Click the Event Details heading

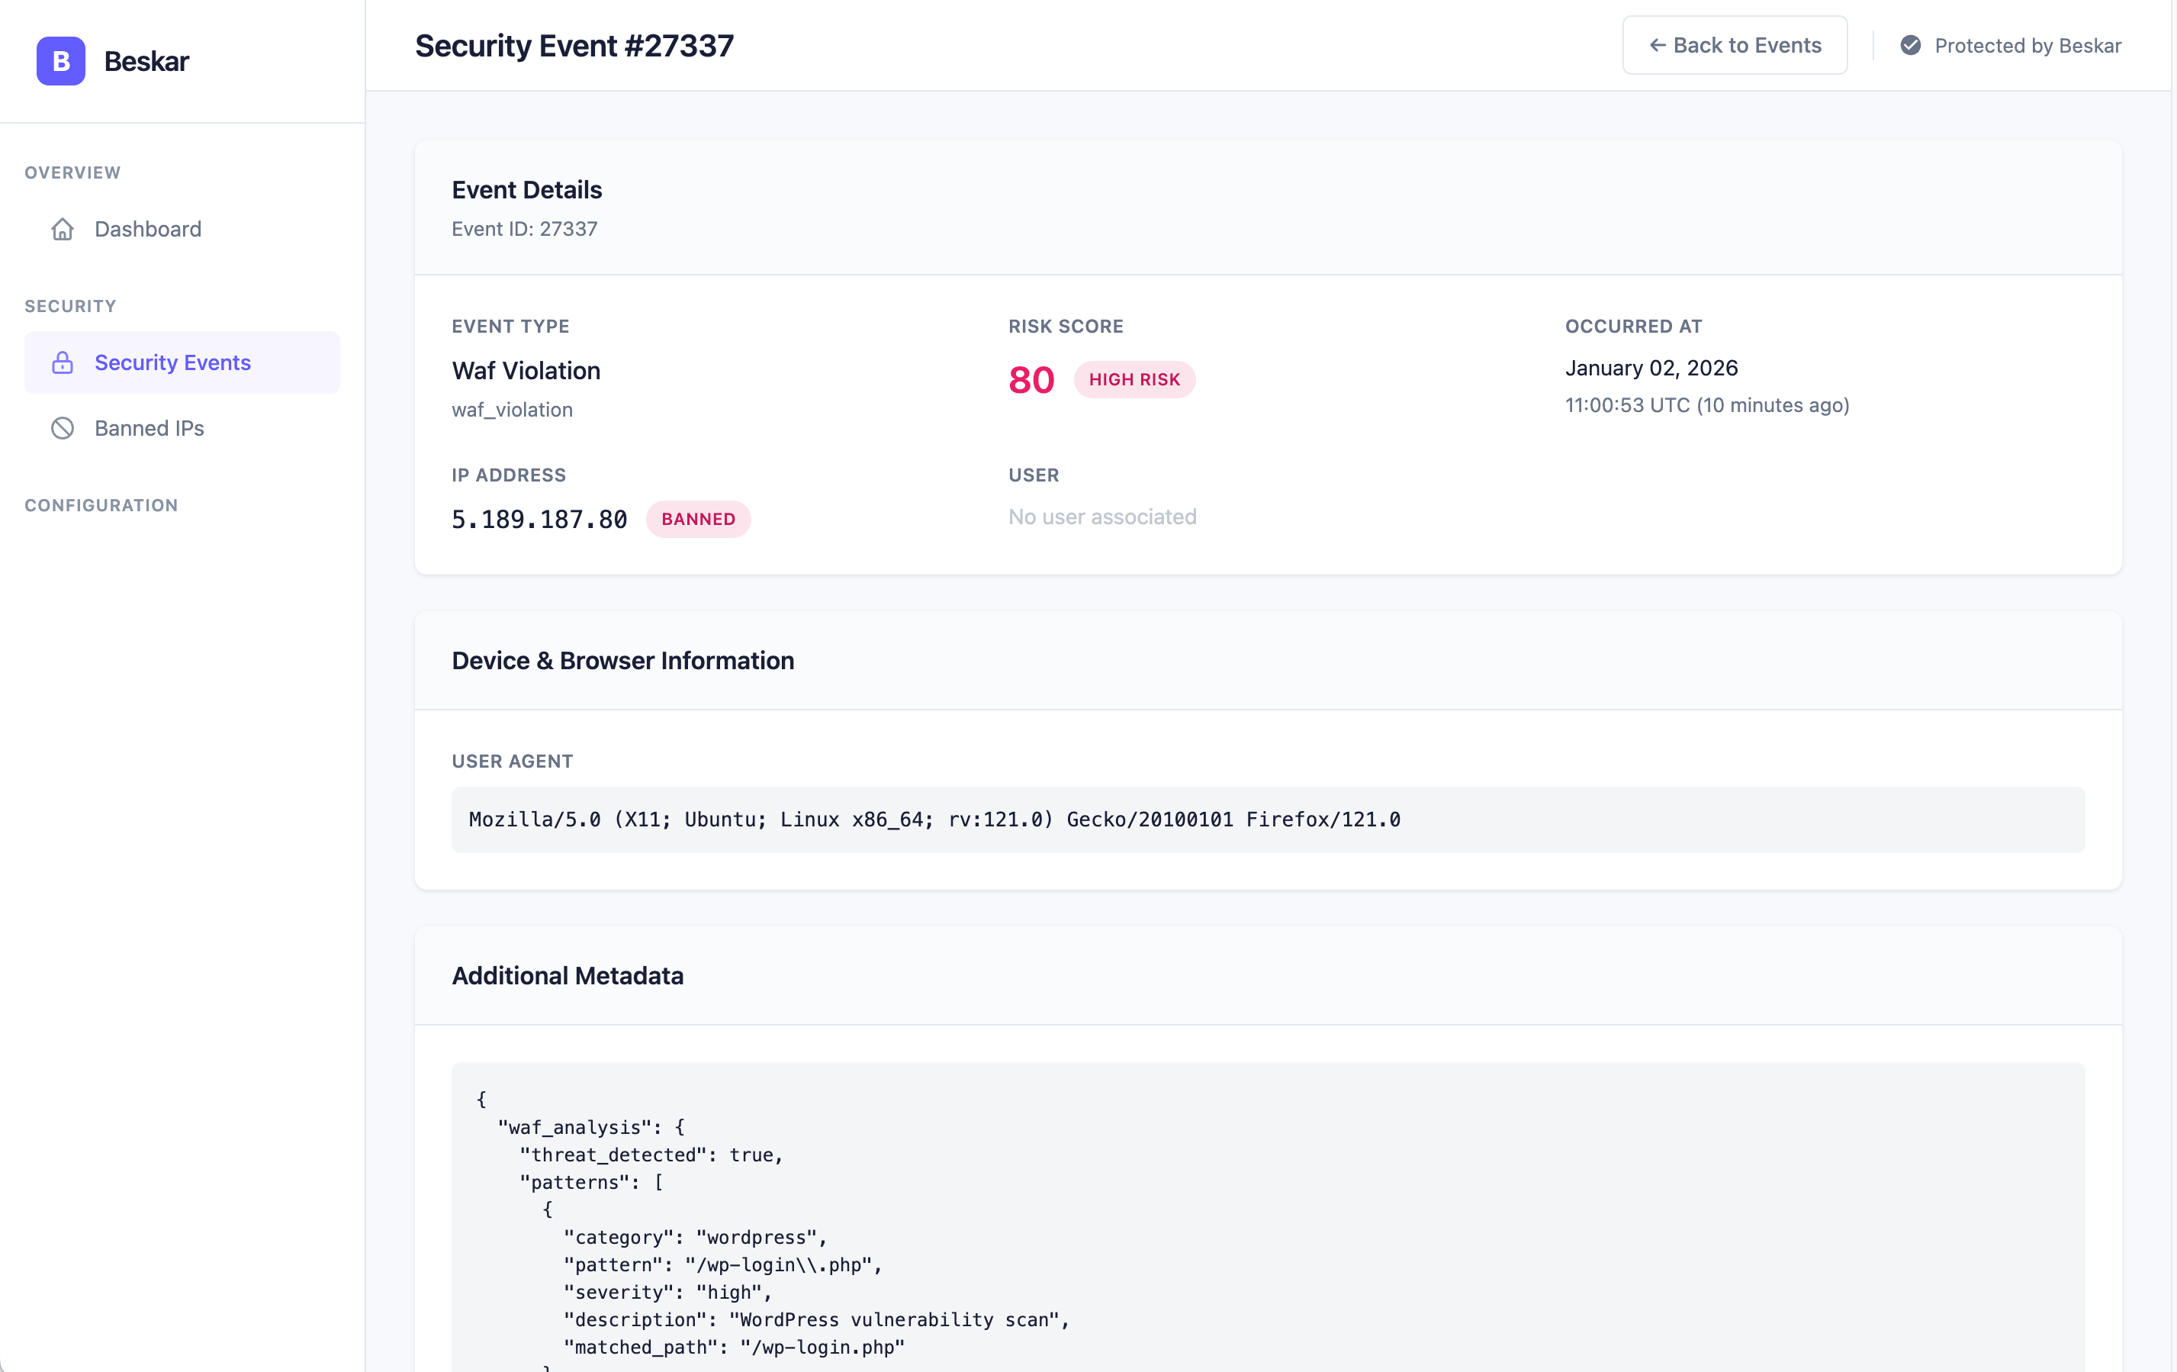tap(526, 190)
